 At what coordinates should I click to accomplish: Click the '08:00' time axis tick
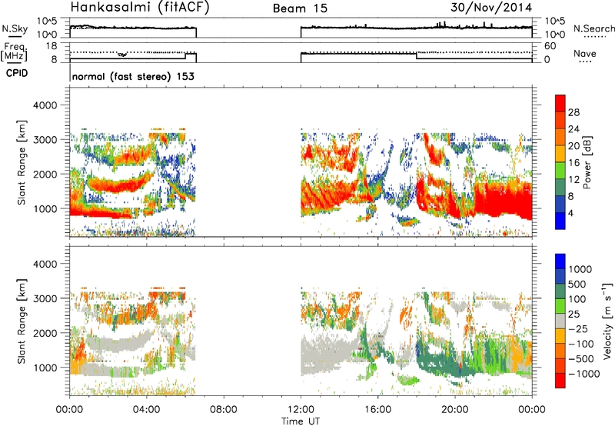[224, 410]
